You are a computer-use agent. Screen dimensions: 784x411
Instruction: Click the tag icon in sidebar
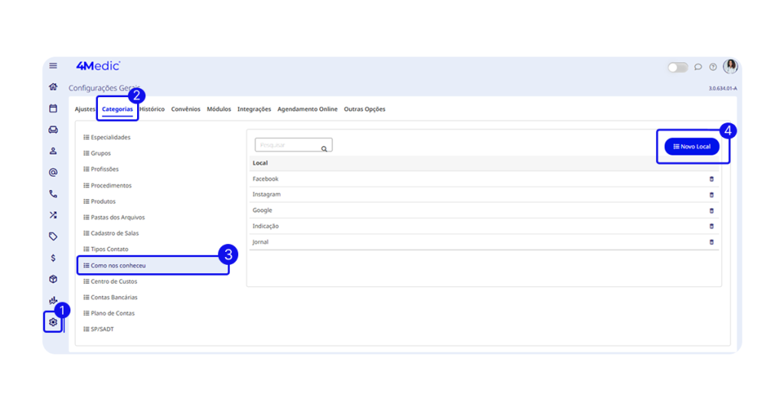point(53,236)
